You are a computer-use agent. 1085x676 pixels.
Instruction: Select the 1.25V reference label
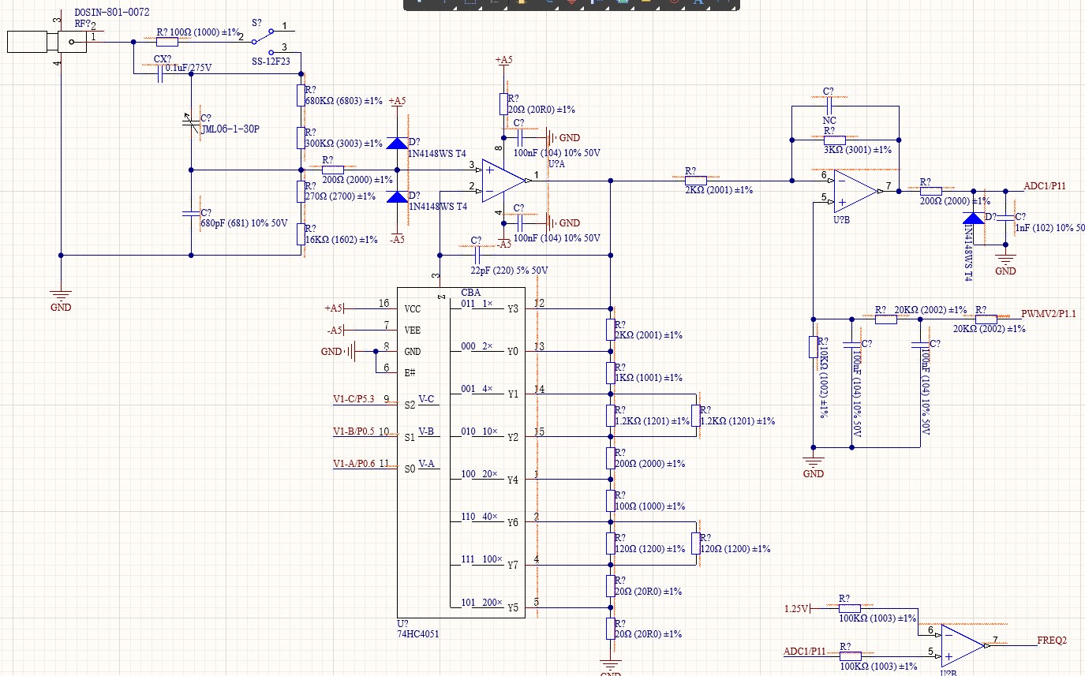pos(797,609)
